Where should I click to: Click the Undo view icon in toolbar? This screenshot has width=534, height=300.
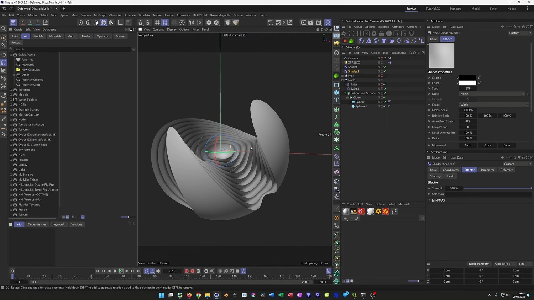click(271, 22)
